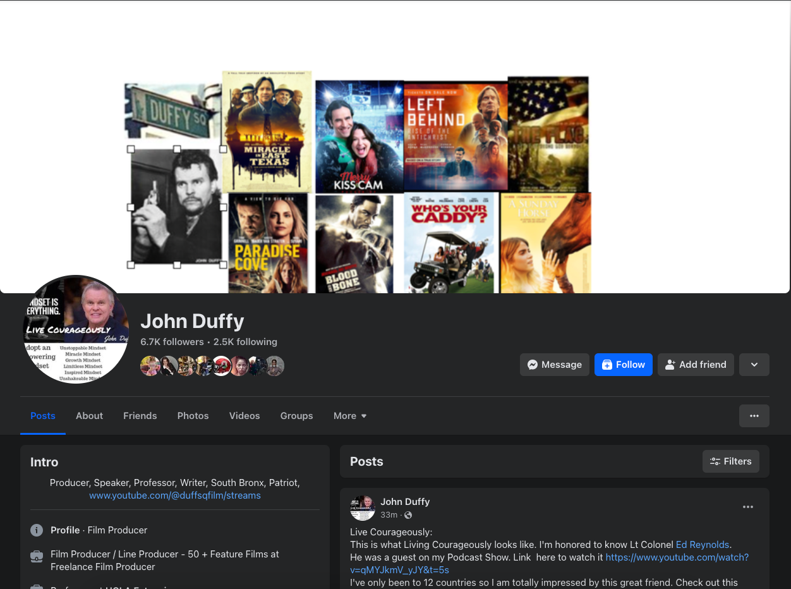Expand the More tab dropdown
This screenshot has width=791, height=589.
coord(350,416)
